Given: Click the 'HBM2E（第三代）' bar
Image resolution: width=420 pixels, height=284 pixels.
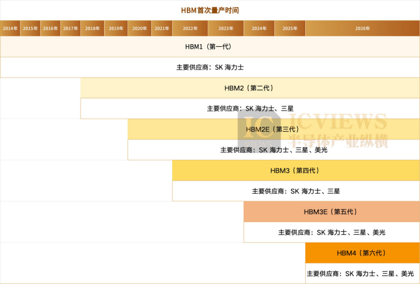Looking at the screenshot, I should click(273, 129).
